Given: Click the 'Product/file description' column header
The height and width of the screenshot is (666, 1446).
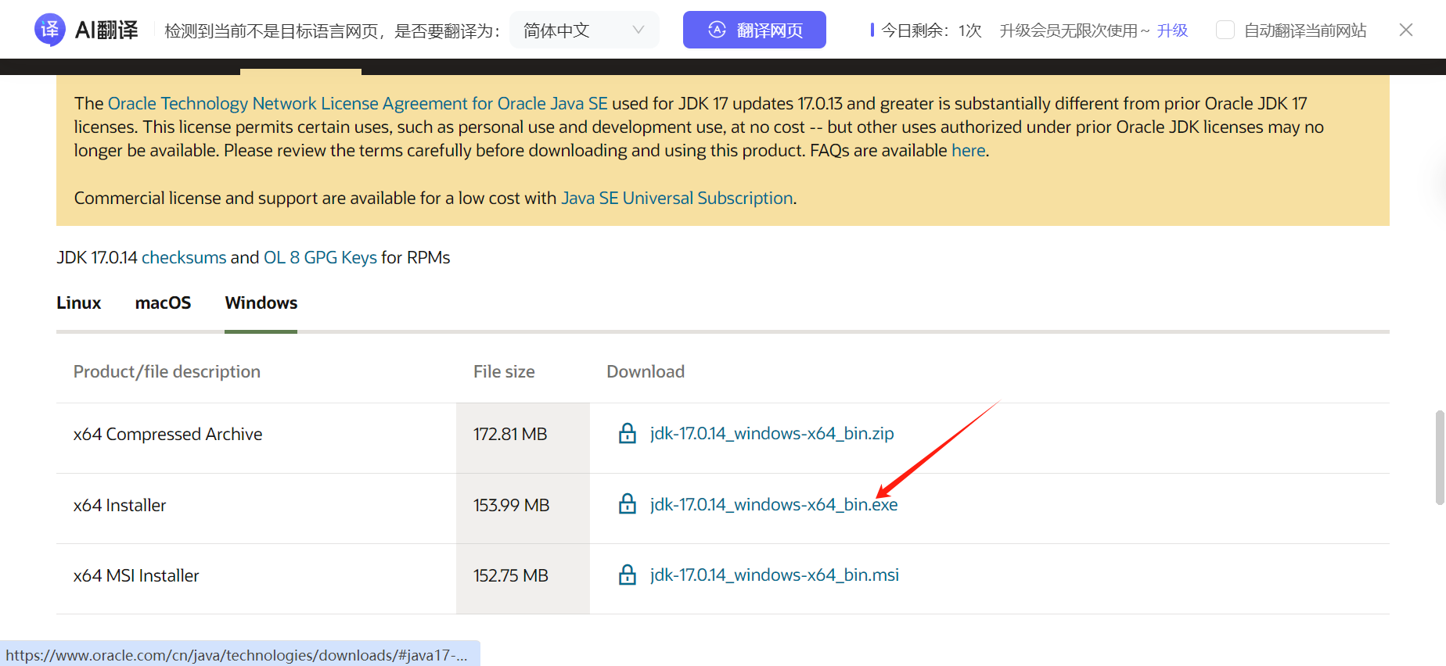Looking at the screenshot, I should click(x=167, y=371).
